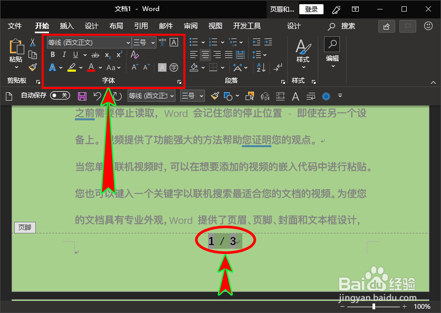
Task: Decrease font size with A-down icon
Action: 146,67
